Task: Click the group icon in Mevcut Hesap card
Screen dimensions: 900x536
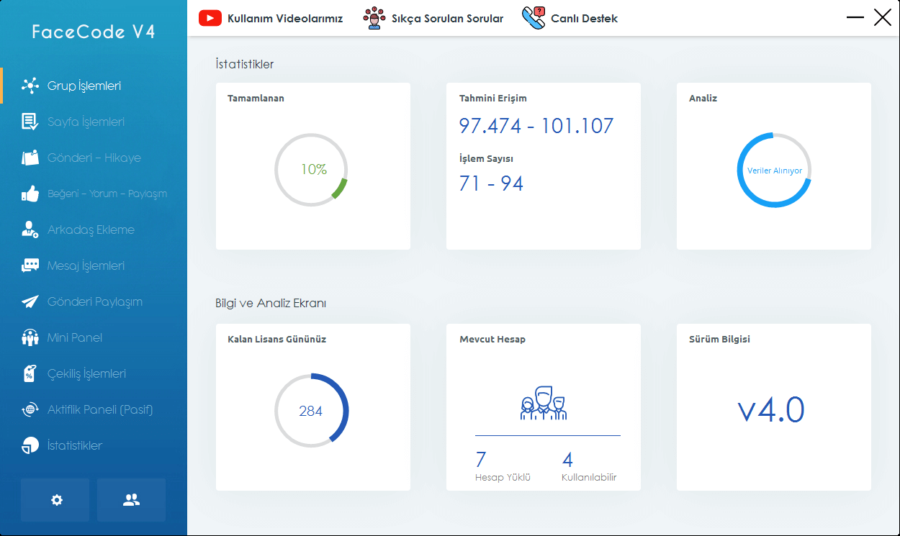Action: [x=544, y=403]
